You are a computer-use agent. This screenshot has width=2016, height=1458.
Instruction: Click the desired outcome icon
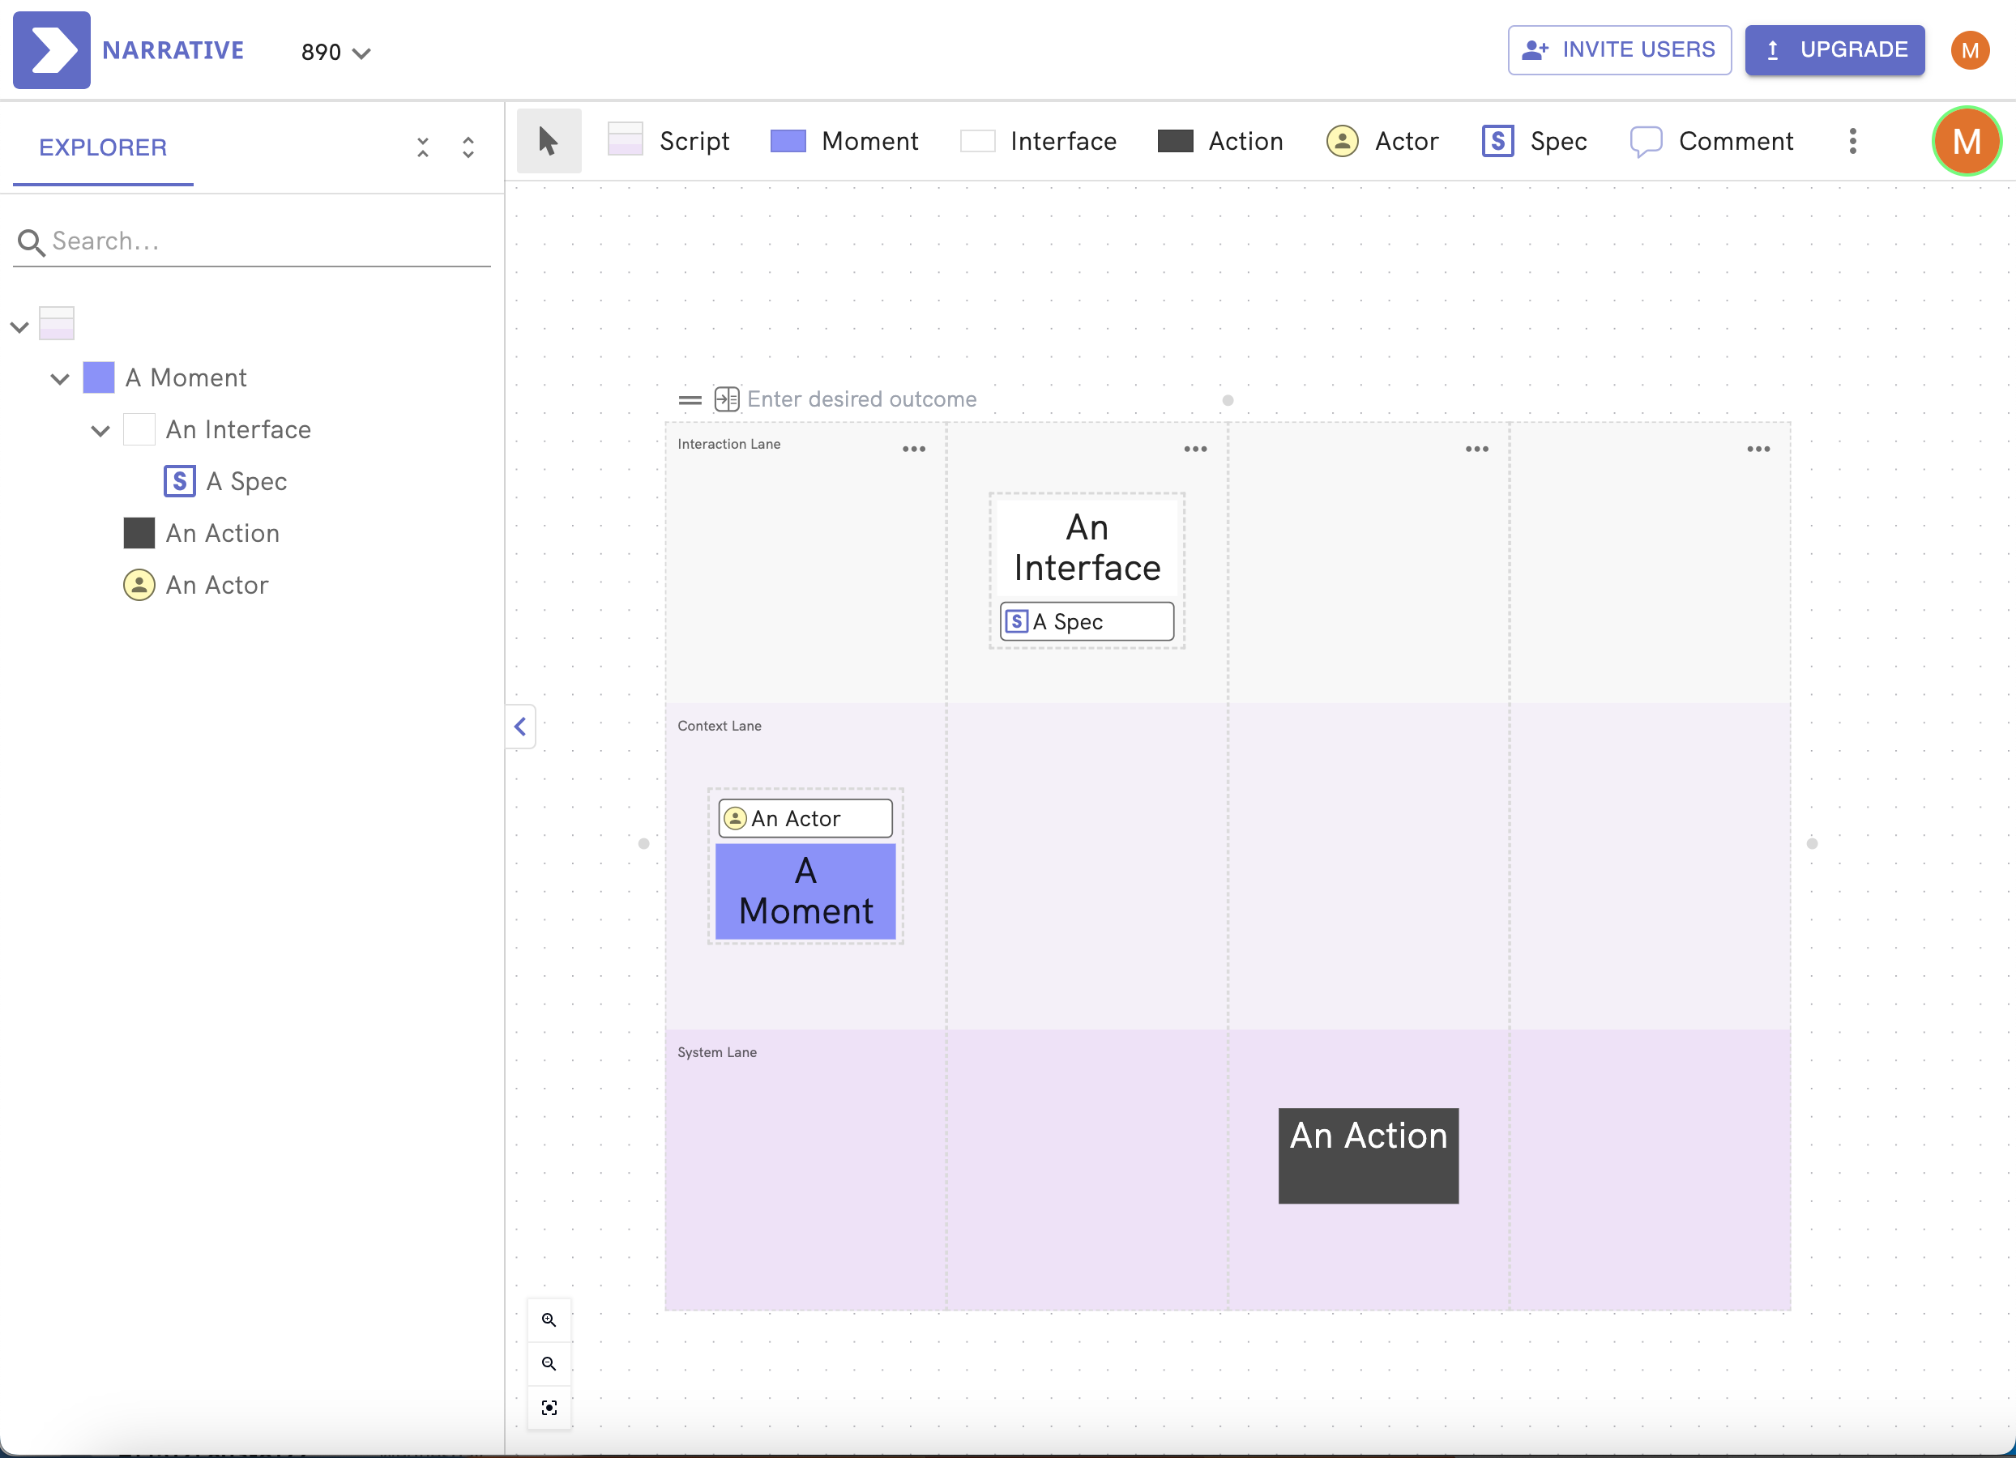pos(726,400)
